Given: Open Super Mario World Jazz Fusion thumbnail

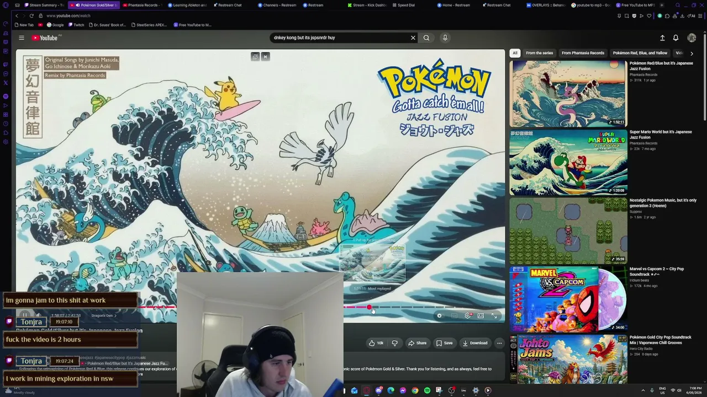Looking at the screenshot, I should coord(568,162).
